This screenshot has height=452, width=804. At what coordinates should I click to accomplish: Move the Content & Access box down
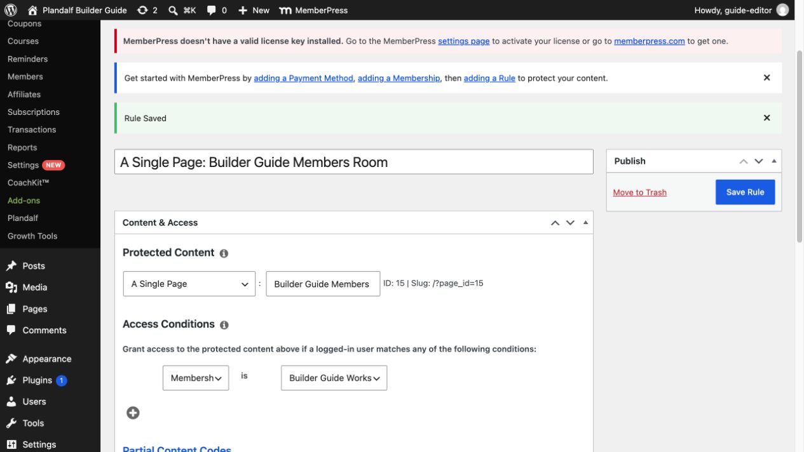click(570, 223)
